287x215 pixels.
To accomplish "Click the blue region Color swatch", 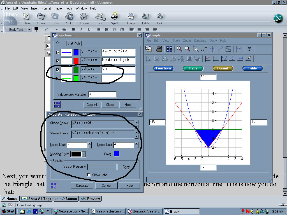I will pyautogui.click(x=116, y=154).
